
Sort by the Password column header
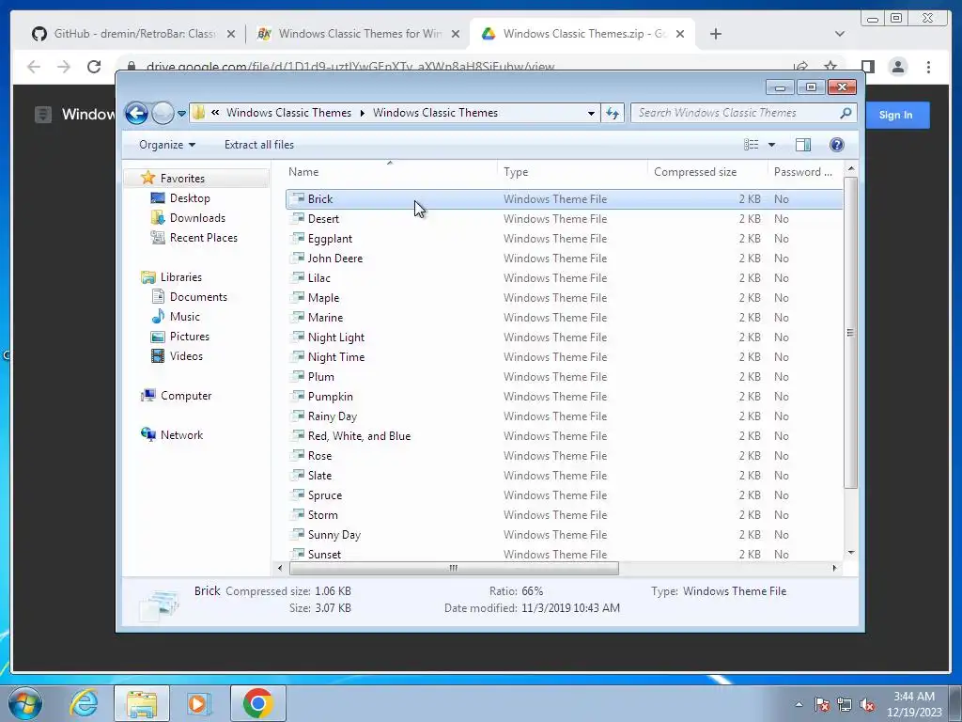805,173
